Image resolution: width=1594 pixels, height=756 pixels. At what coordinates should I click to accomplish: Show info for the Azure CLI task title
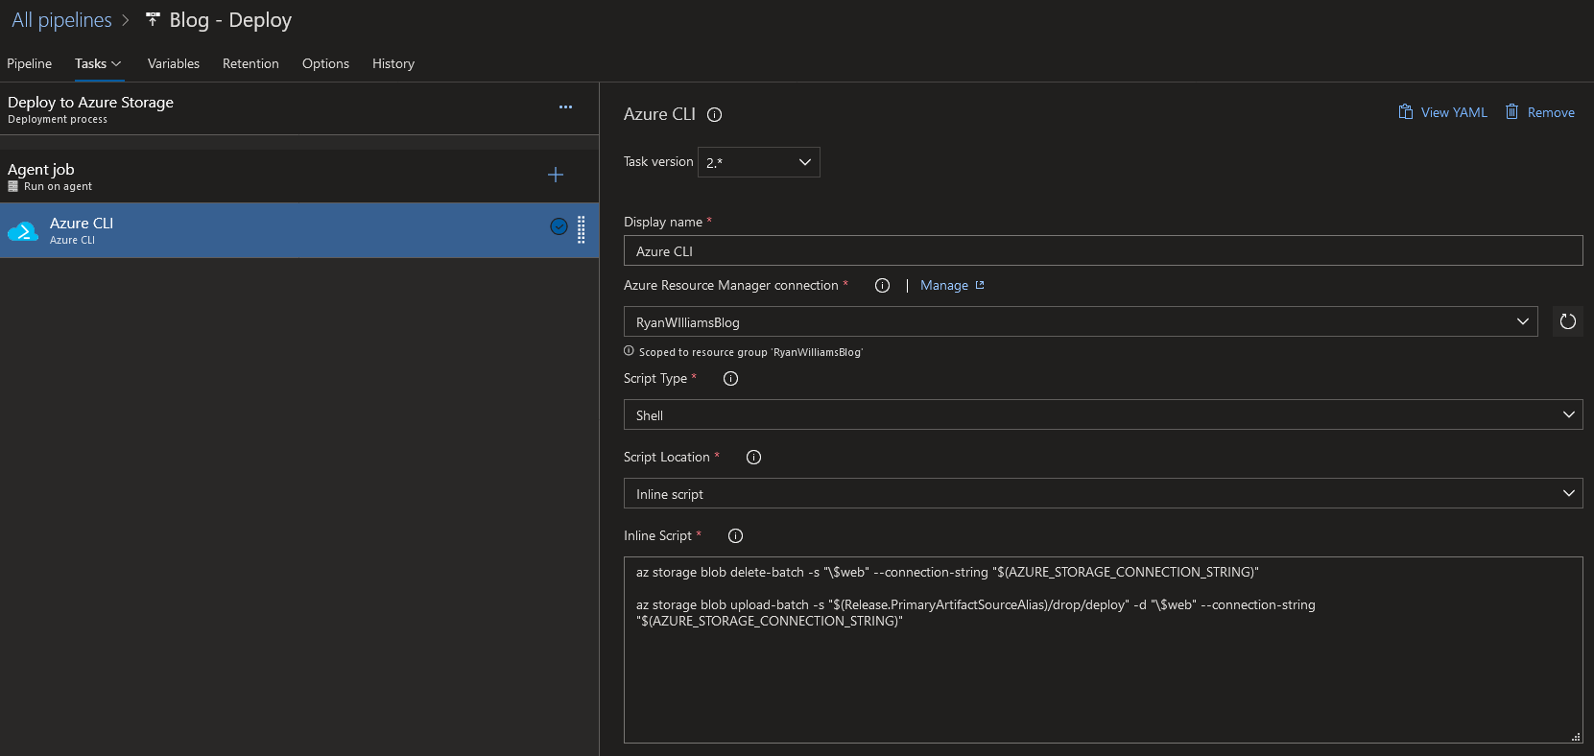[x=715, y=115]
